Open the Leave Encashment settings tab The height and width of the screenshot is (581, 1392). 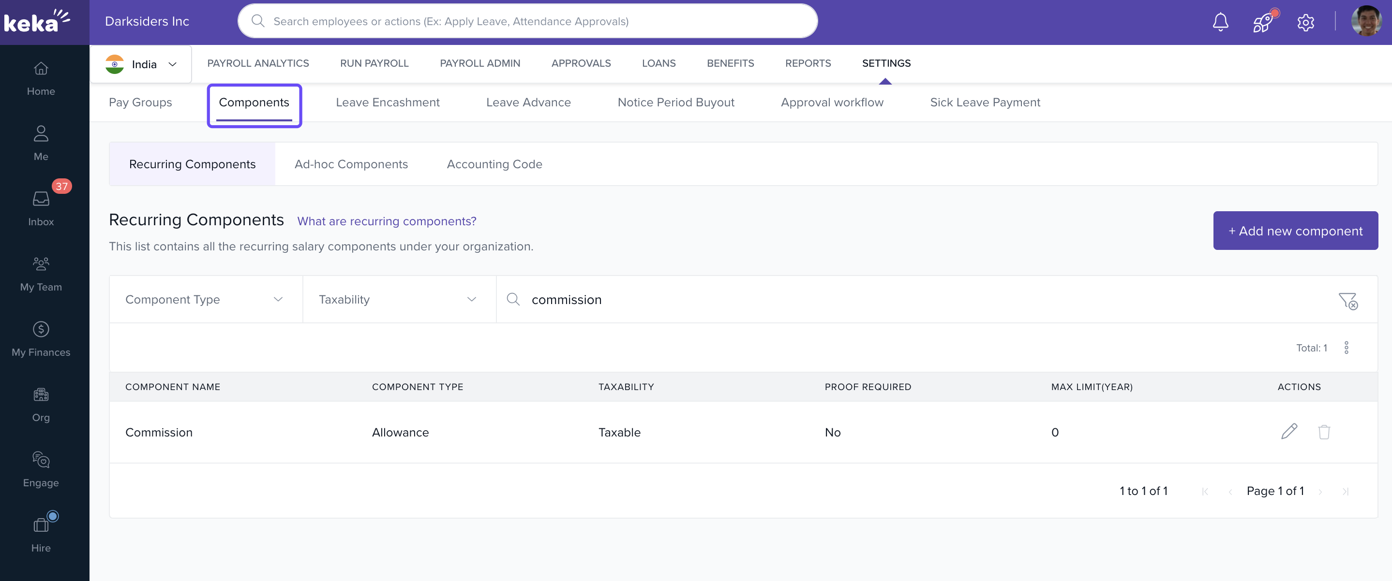tap(388, 102)
